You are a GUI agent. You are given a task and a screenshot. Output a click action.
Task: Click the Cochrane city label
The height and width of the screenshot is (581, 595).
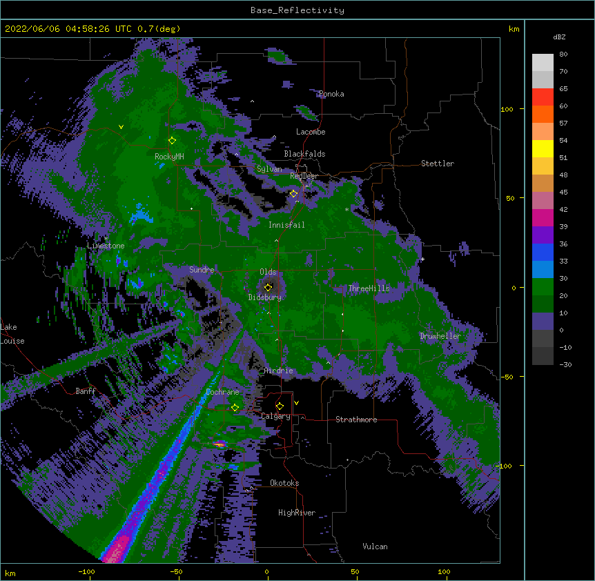click(222, 392)
